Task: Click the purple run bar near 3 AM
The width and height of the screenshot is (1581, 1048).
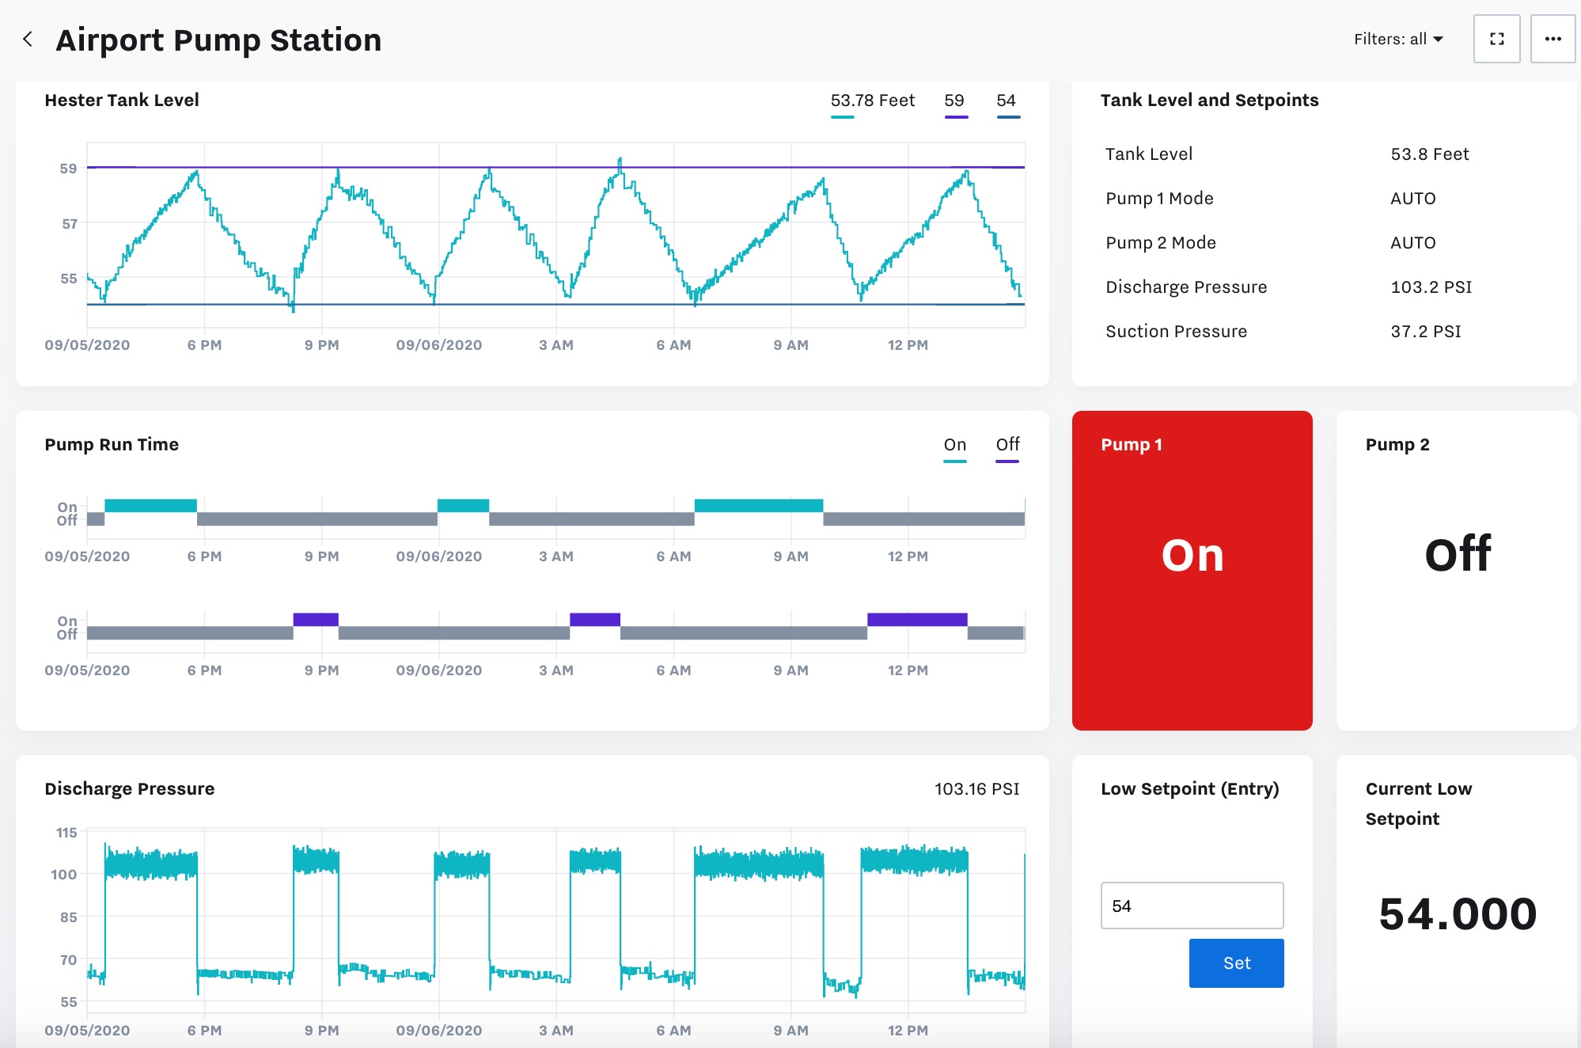Action: [595, 619]
